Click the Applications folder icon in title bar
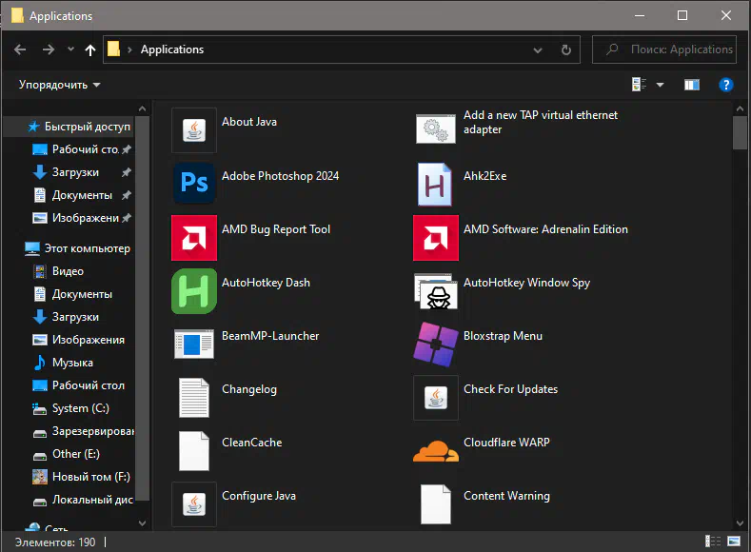This screenshot has height=552, width=751. 17,15
